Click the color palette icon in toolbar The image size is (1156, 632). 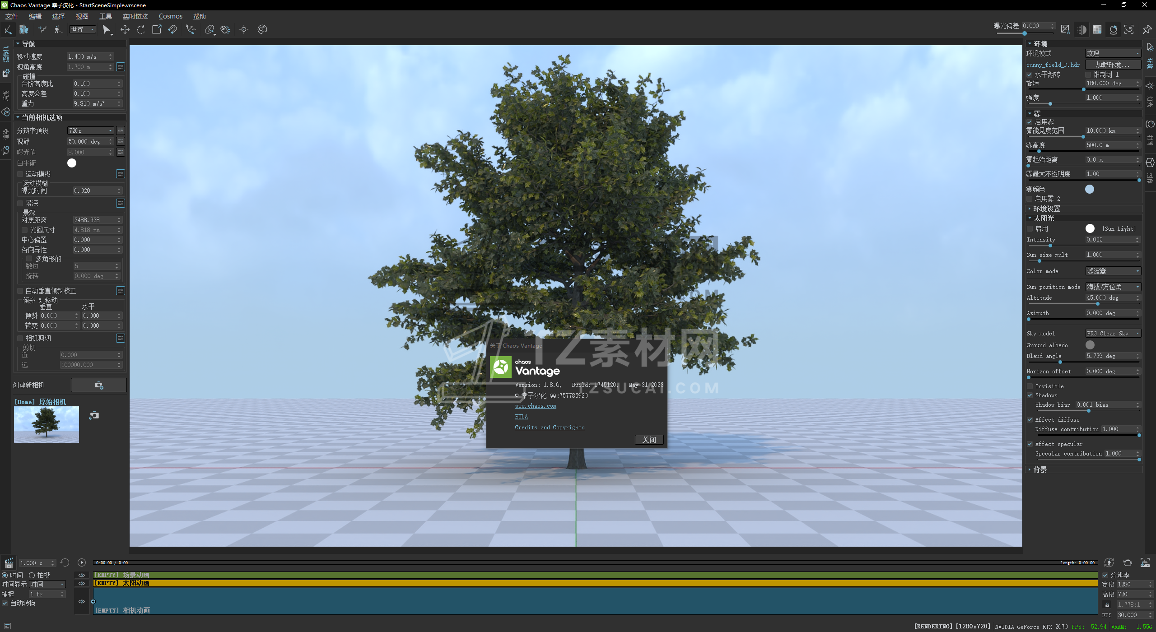click(x=262, y=29)
